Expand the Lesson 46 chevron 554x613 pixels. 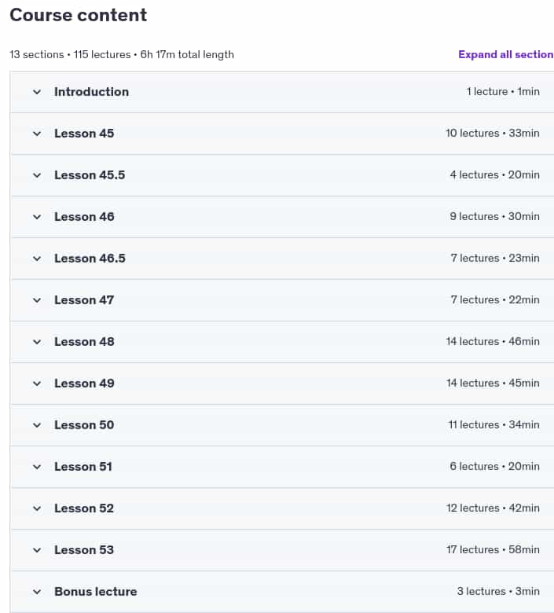(37, 217)
